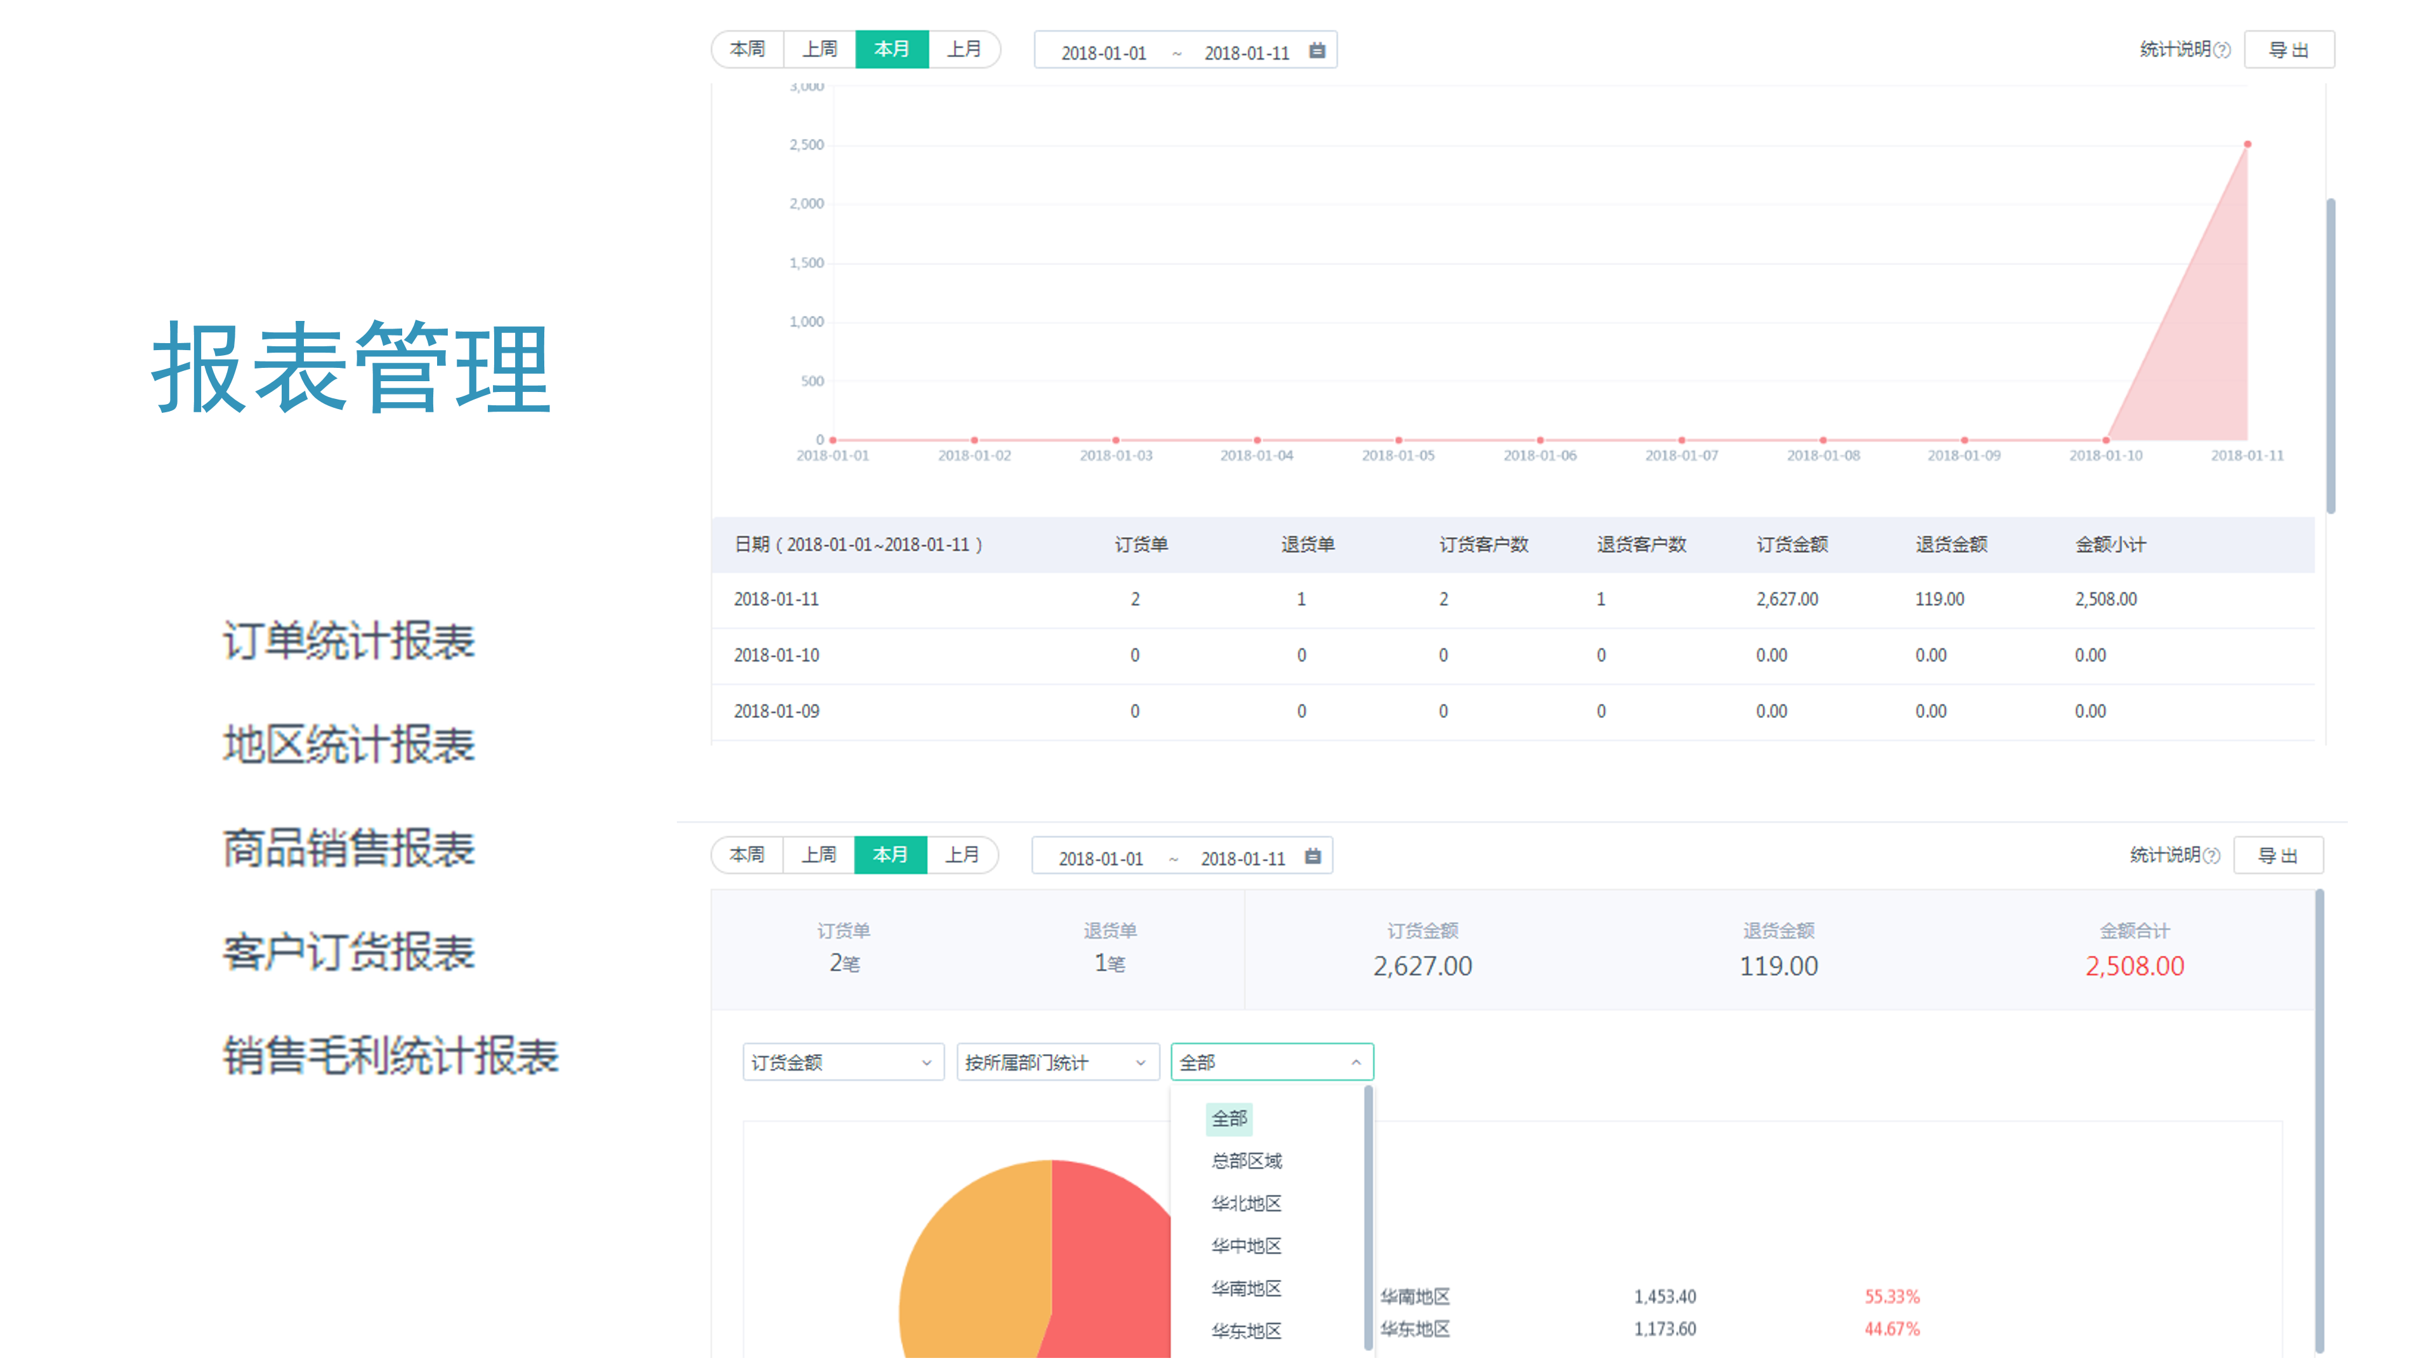
Task: Click the 2018-01-11 peak point on chart
Action: click(2247, 145)
